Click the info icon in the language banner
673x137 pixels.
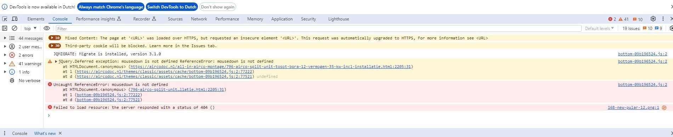(x=5, y=7)
